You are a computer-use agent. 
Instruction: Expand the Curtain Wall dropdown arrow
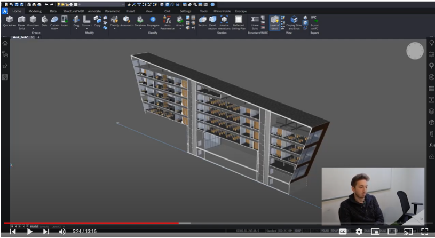57,29
